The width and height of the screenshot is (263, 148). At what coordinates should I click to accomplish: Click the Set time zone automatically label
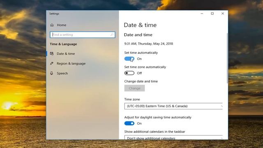[145, 67]
